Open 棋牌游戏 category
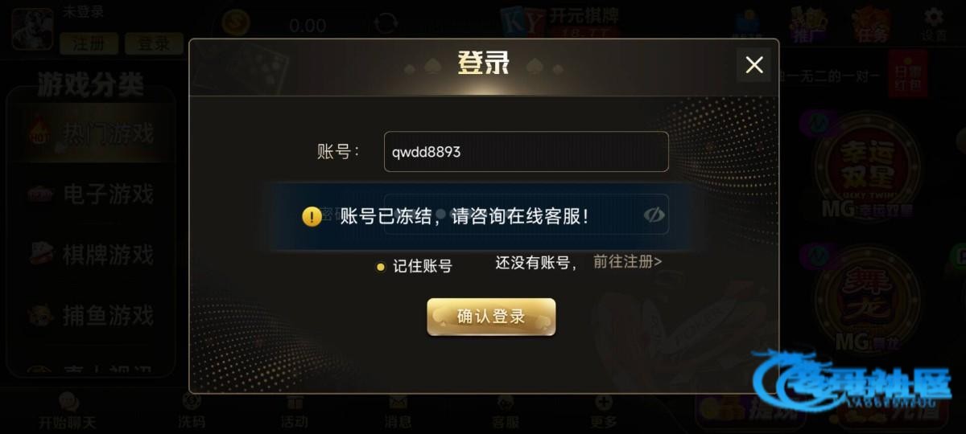The image size is (966, 434). [x=91, y=255]
